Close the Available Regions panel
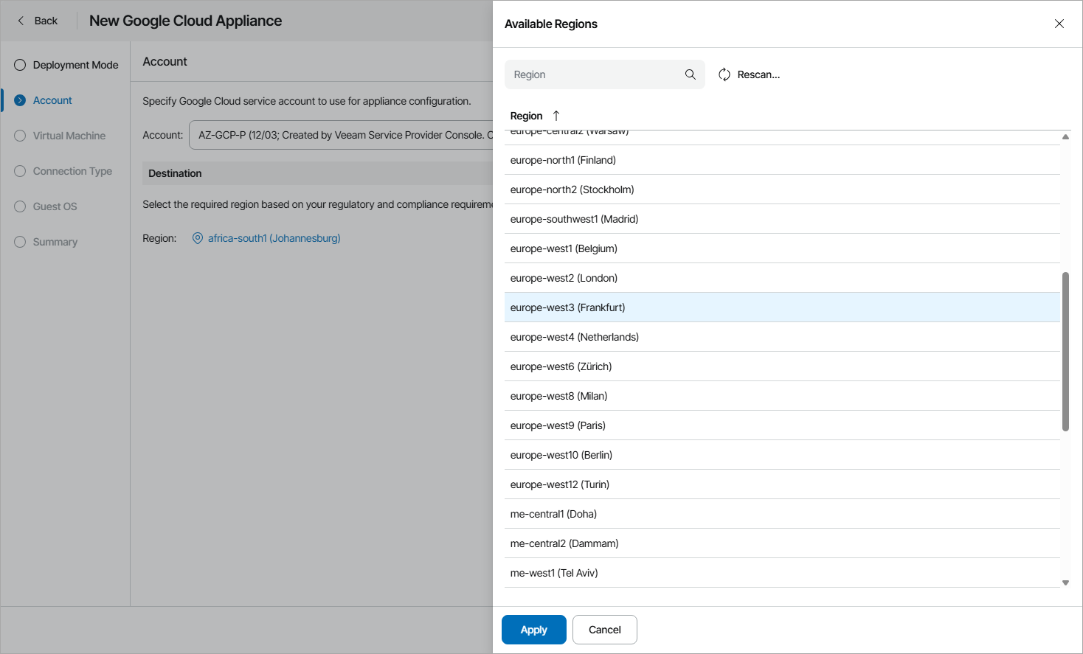 pos(1059,23)
